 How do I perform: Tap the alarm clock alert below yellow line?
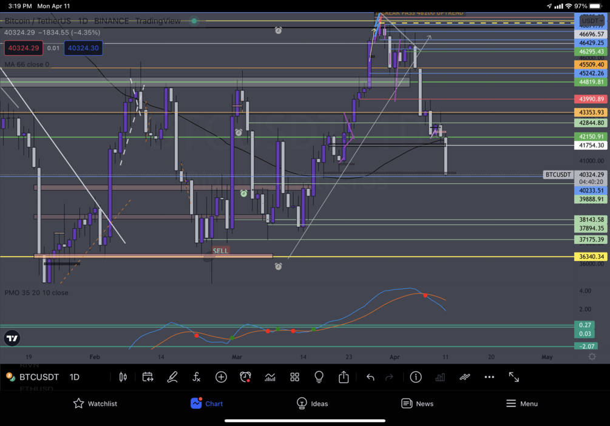278,266
